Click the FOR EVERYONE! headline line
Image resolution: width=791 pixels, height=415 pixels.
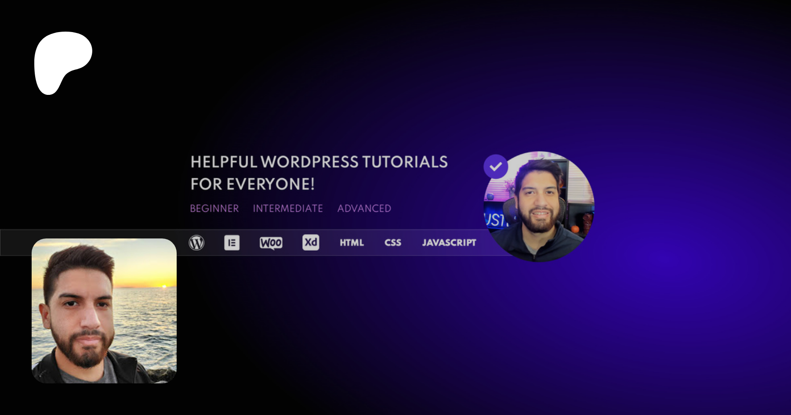point(253,184)
